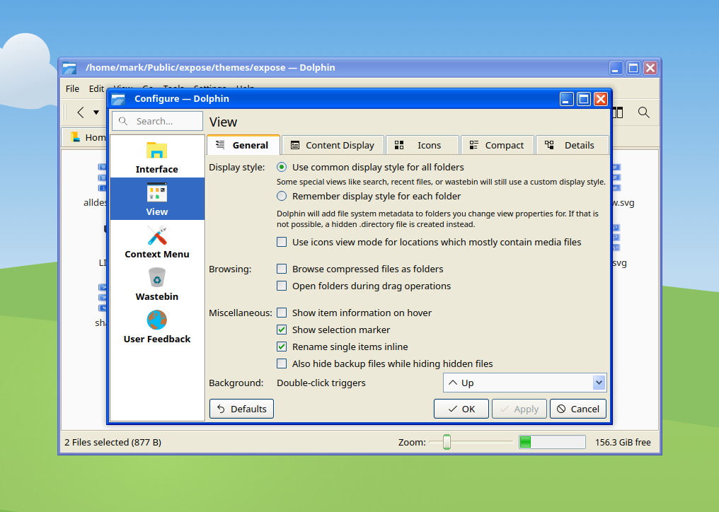This screenshot has width=719, height=512.
Task: Minimize the main Dolphin window
Action: coord(616,69)
